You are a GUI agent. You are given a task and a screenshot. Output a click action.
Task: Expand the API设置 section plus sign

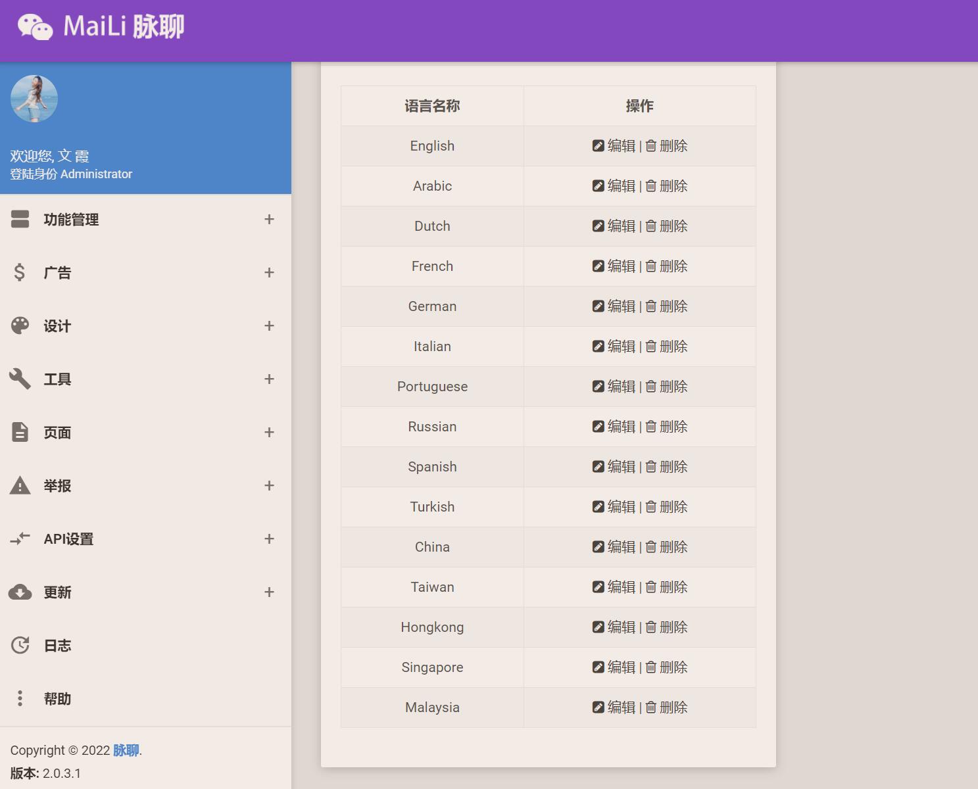(269, 539)
